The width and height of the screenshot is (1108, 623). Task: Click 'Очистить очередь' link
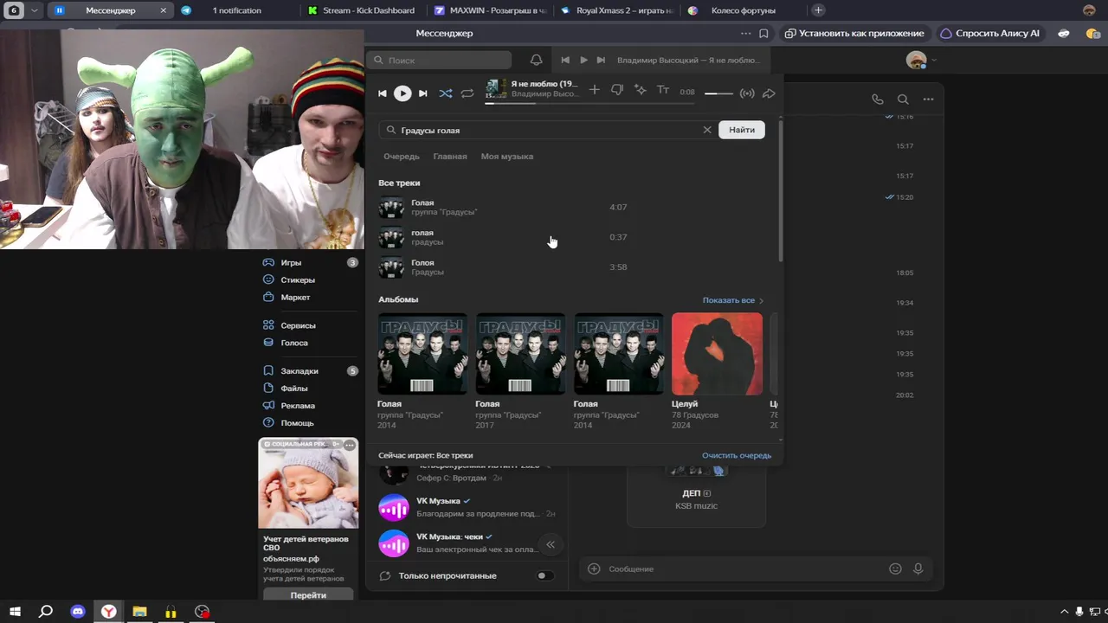737,455
